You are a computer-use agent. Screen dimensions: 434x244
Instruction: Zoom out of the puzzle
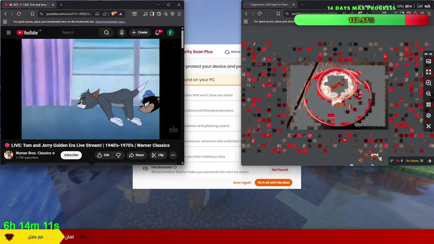(429, 94)
